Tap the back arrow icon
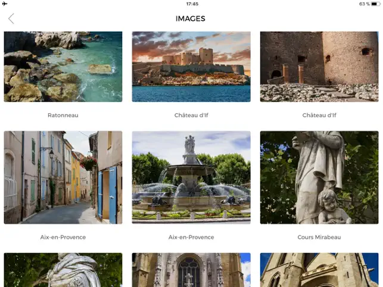This screenshot has height=287, width=383. [11, 18]
